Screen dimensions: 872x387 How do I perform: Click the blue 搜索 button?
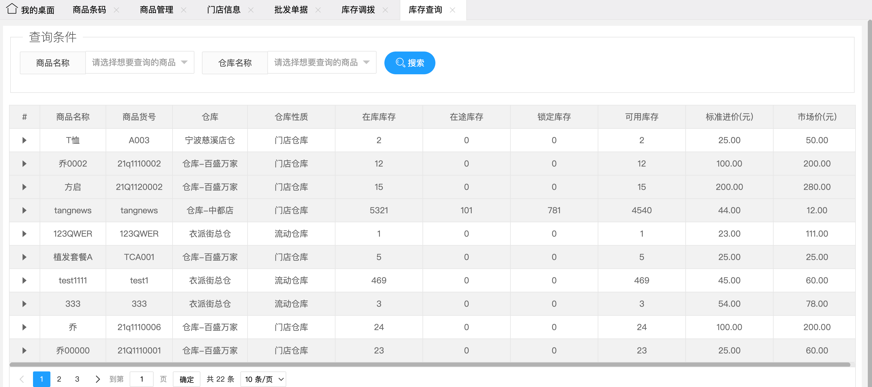point(410,63)
